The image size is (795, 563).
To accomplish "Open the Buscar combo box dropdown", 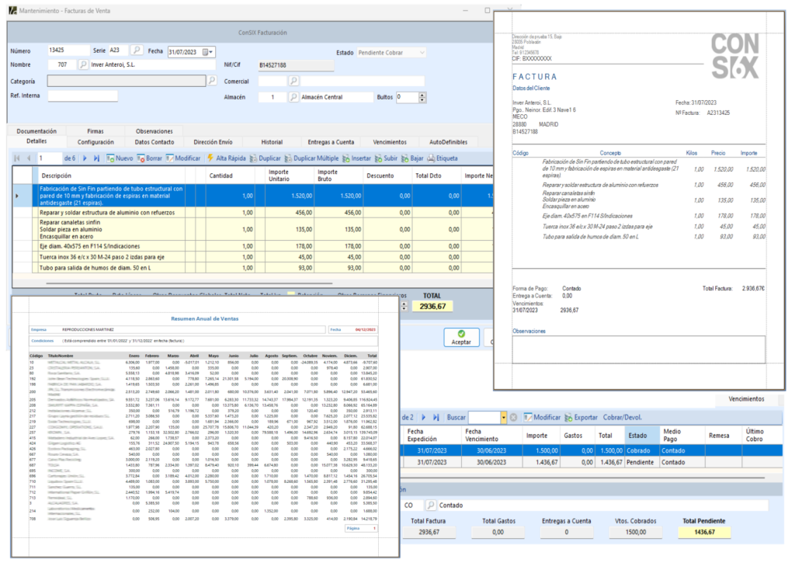I will tap(502, 417).
